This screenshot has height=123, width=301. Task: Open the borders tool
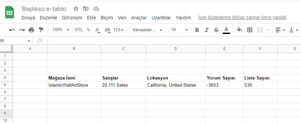point(250,30)
